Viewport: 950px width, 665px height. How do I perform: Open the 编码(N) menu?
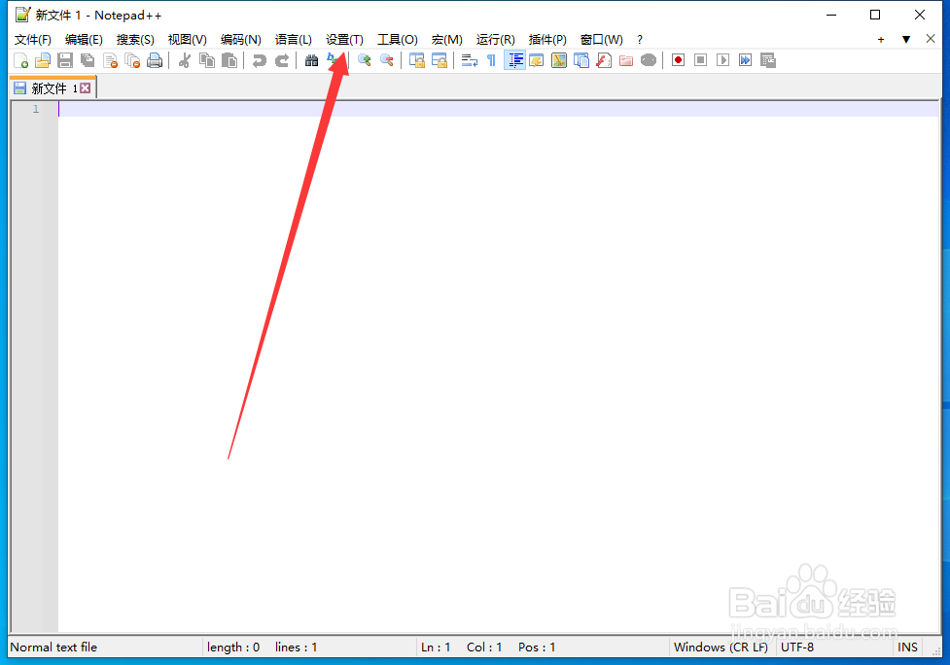pyautogui.click(x=240, y=39)
